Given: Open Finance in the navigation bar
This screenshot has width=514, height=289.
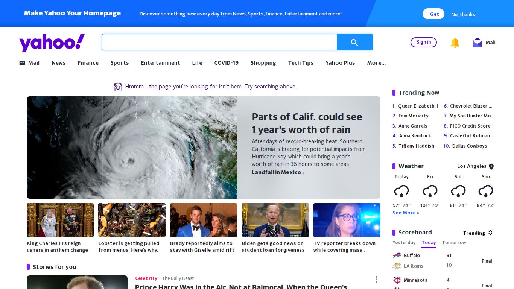Looking at the screenshot, I should coord(88,63).
